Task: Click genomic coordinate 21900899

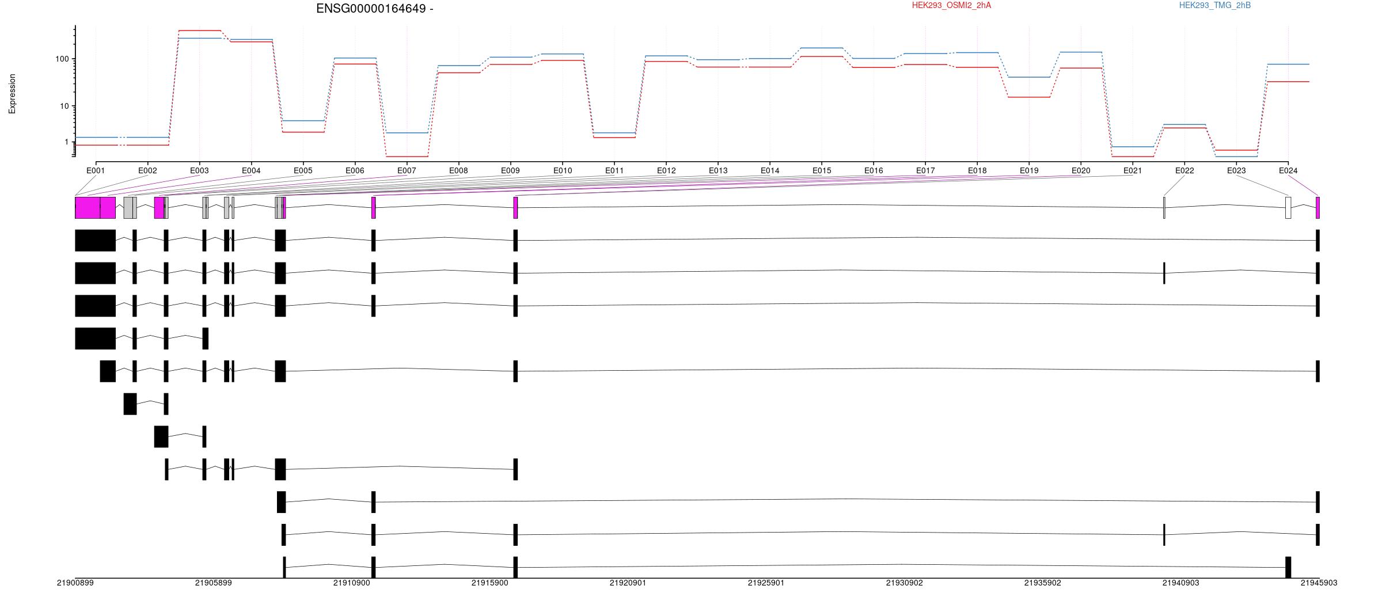Action: click(75, 583)
